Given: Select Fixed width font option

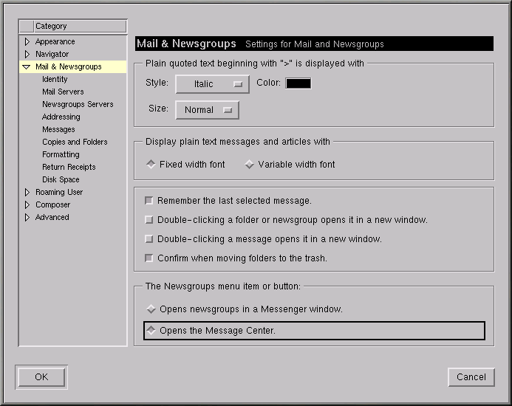Looking at the screenshot, I should point(151,165).
